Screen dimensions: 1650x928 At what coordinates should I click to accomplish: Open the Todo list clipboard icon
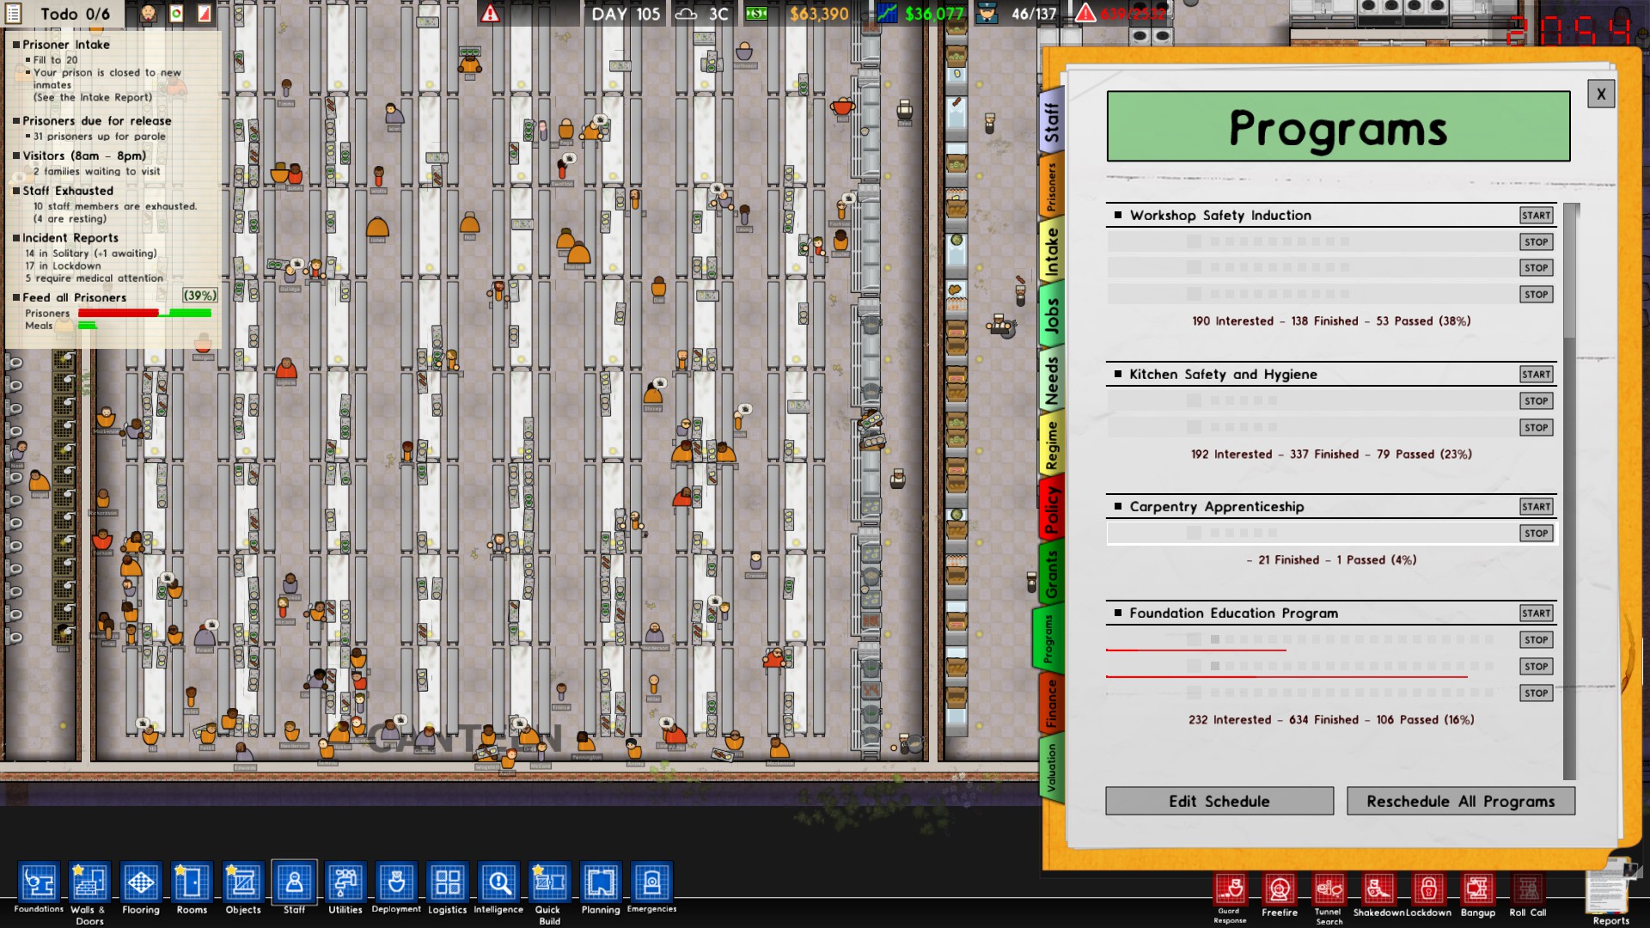15,14
